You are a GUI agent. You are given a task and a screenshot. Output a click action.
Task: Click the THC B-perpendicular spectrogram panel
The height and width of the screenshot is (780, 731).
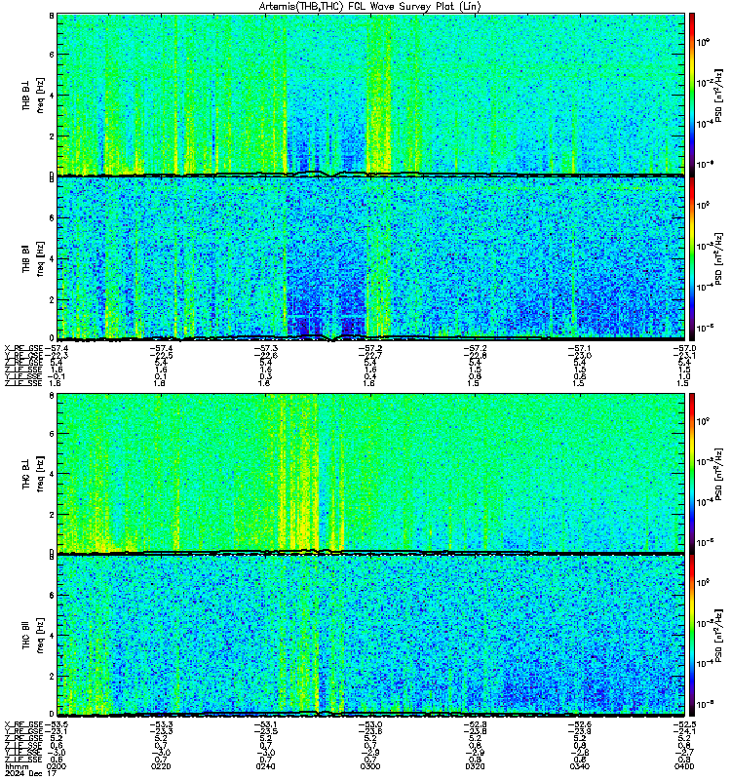[x=370, y=473]
